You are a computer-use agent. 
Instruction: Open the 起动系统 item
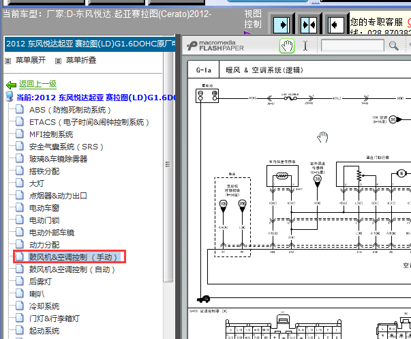(44, 331)
